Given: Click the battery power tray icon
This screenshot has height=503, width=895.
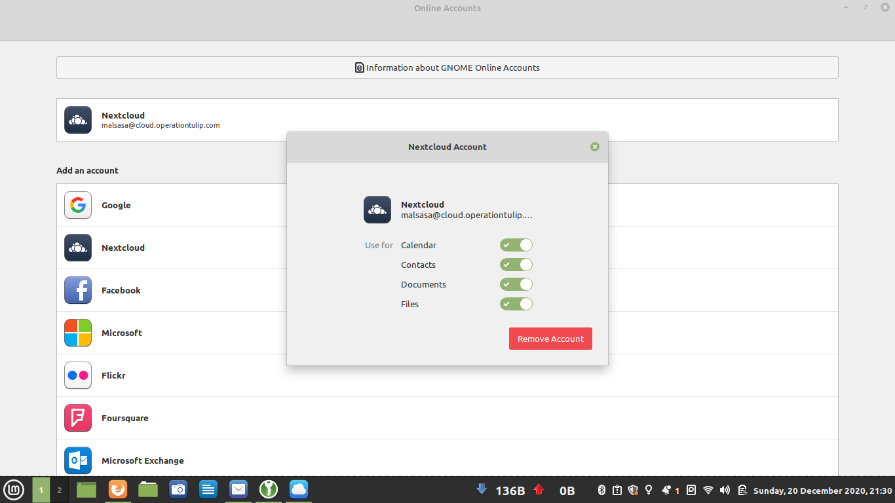Looking at the screenshot, I should coord(742,490).
